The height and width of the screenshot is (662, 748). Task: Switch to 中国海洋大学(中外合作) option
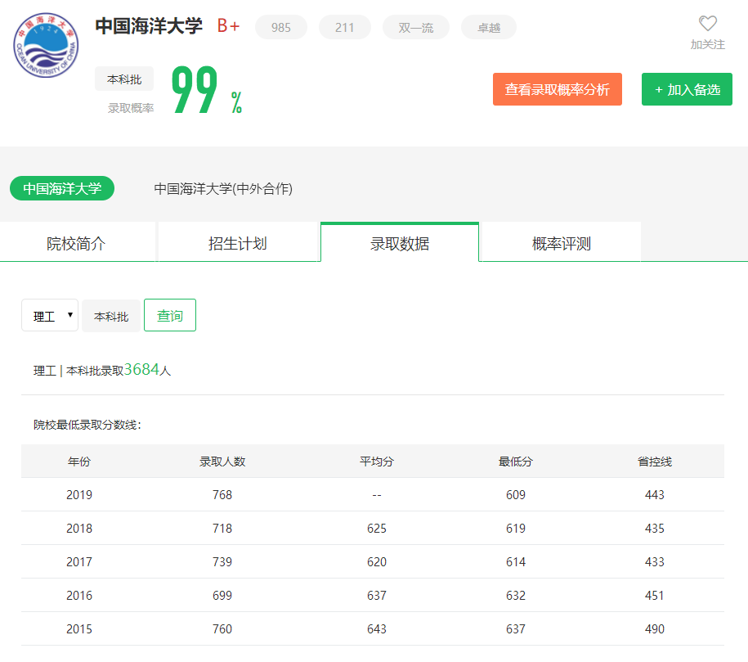(223, 188)
